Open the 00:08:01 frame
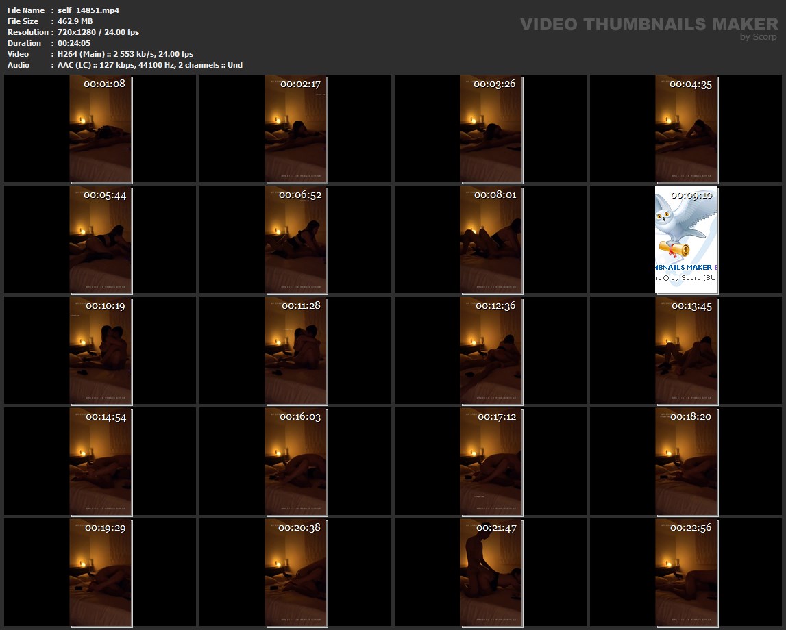786x630 pixels. pyautogui.click(x=491, y=240)
